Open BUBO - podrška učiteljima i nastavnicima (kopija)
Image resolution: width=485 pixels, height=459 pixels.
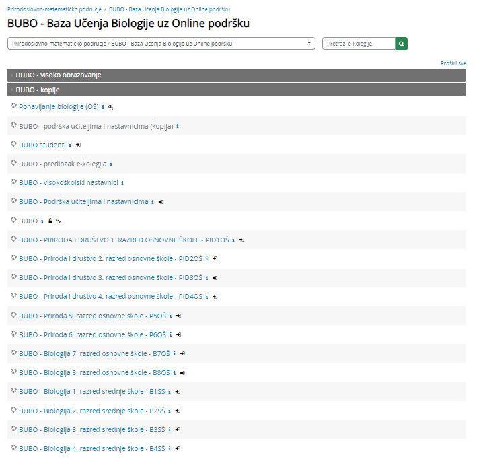(96, 127)
